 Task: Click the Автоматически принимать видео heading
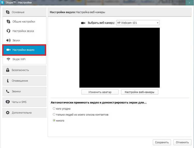(99, 103)
